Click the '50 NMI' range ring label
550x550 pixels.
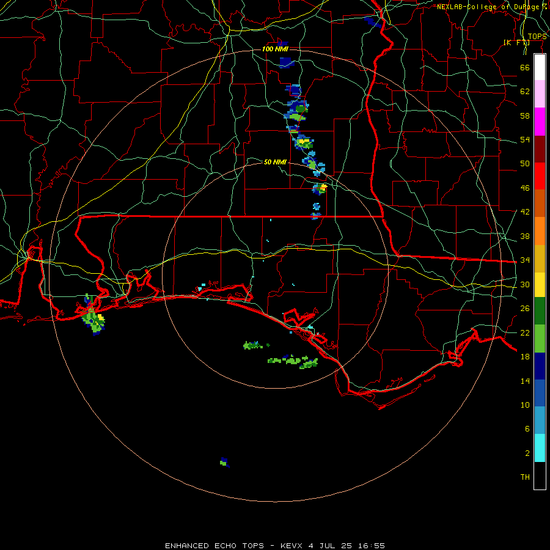tap(275, 162)
